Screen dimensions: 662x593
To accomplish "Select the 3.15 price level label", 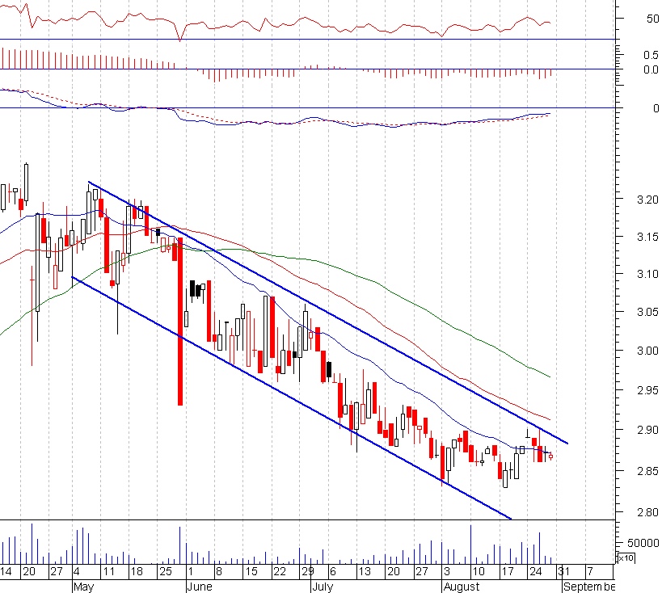I will [647, 238].
